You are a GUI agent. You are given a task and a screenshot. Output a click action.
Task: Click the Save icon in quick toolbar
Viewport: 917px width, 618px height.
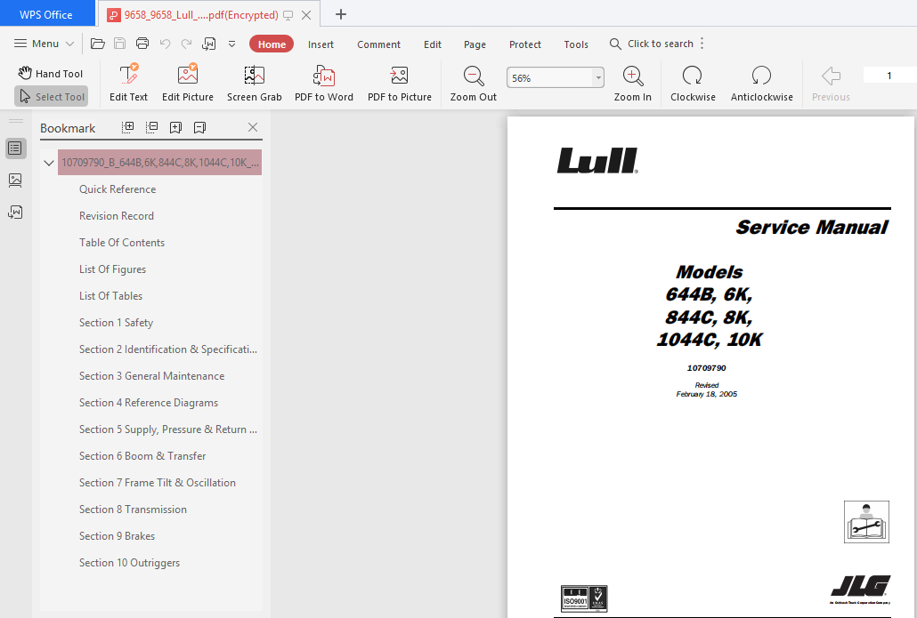[x=120, y=44]
